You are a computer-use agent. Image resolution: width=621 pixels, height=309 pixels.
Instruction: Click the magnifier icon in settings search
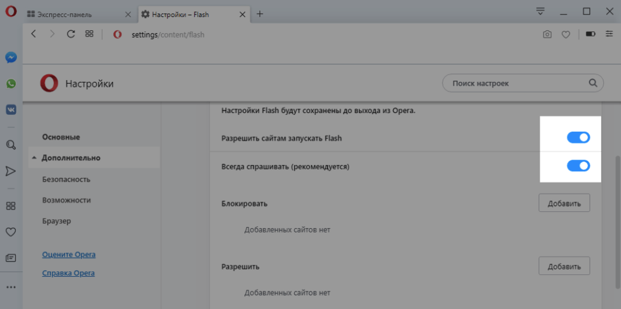tap(593, 83)
